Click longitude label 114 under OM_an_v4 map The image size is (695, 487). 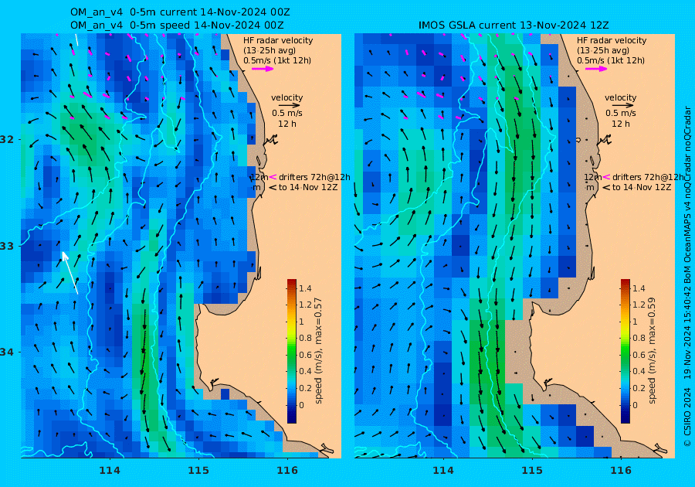pyautogui.click(x=110, y=471)
